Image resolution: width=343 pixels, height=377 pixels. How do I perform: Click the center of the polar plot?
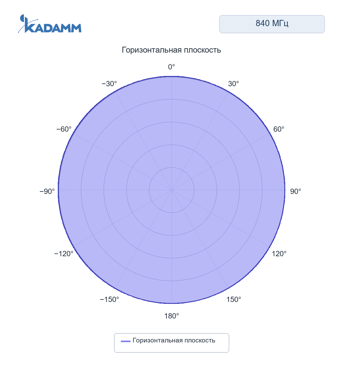coord(171,190)
